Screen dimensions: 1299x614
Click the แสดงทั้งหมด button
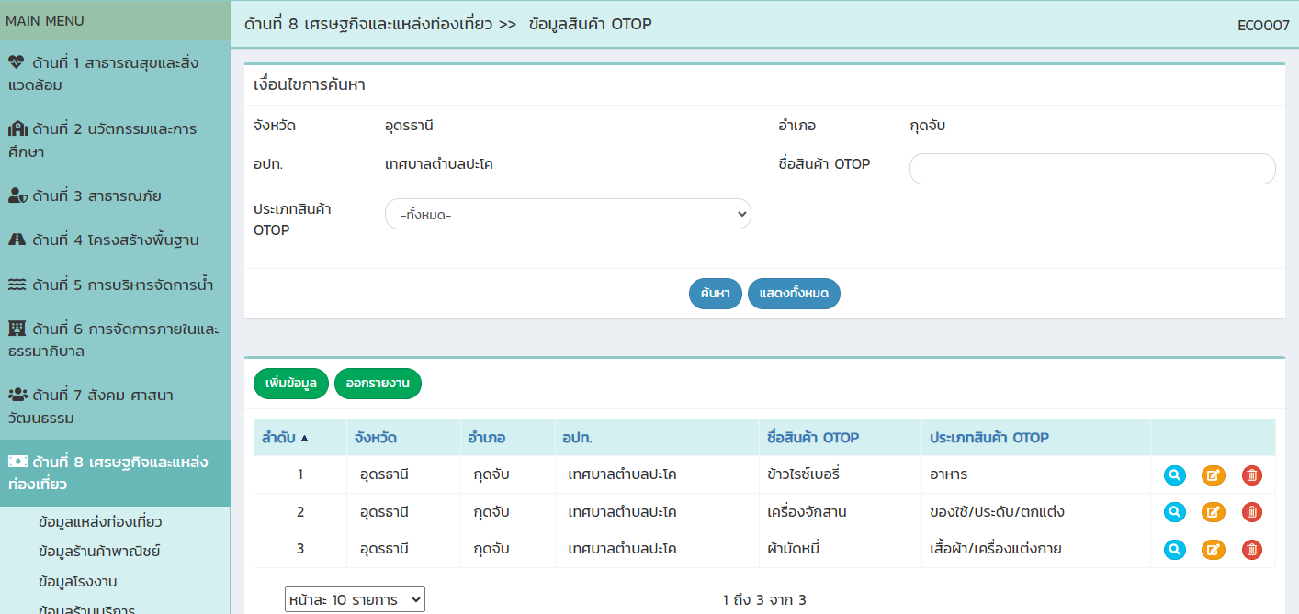[794, 294]
